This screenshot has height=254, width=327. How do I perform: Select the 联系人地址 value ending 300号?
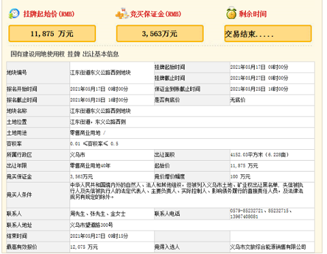pyautogui.click(x=91, y=225)
